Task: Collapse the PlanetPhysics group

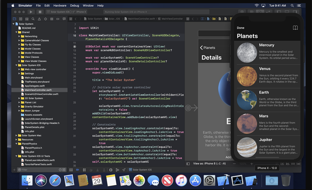Action: tap(16, 144)
